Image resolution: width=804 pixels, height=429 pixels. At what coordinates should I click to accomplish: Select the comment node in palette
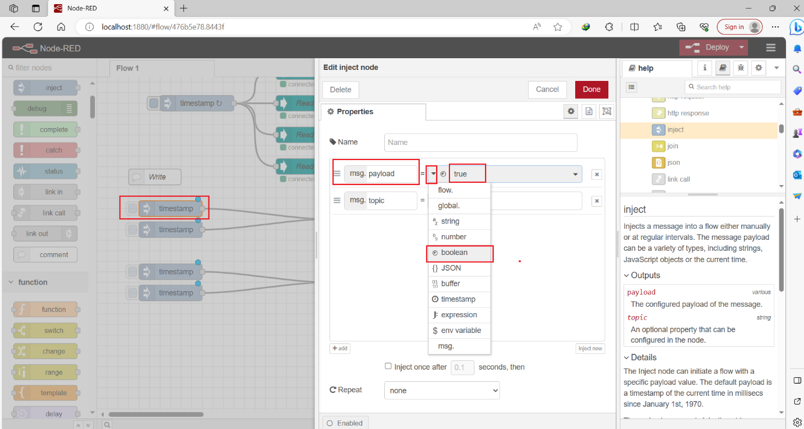tap(45, 255)
